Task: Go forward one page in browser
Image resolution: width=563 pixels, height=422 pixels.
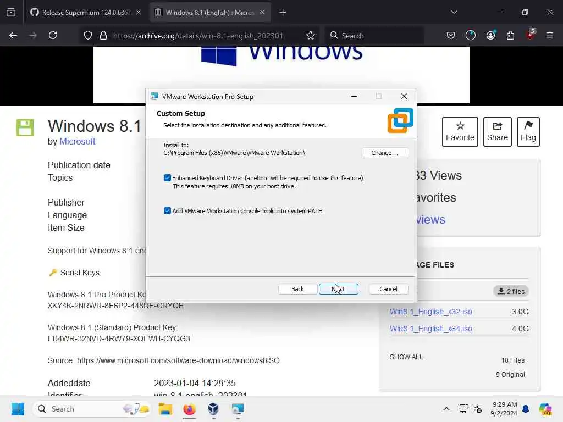Action: coord(33,36)
